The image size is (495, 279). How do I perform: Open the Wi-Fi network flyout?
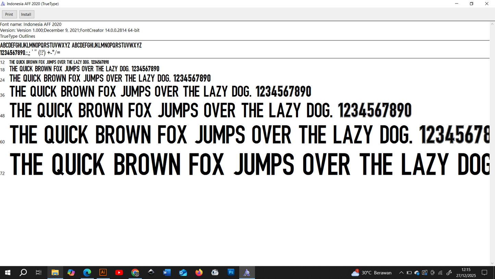[x=441, y=273]
